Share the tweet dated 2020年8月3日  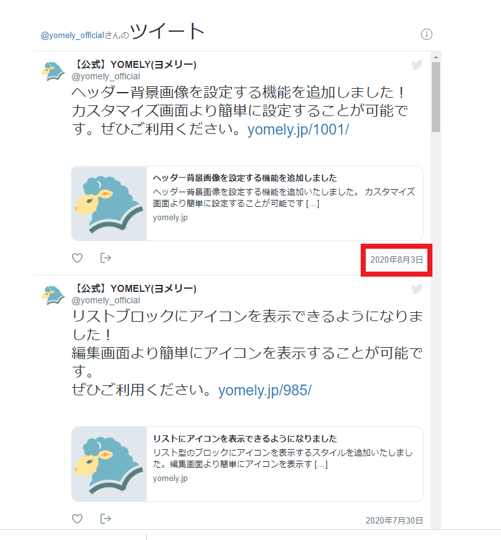[x=105, y=258]
